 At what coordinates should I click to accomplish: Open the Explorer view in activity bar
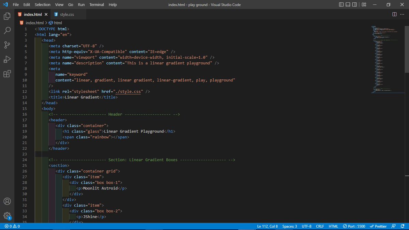tap(7, 16)
